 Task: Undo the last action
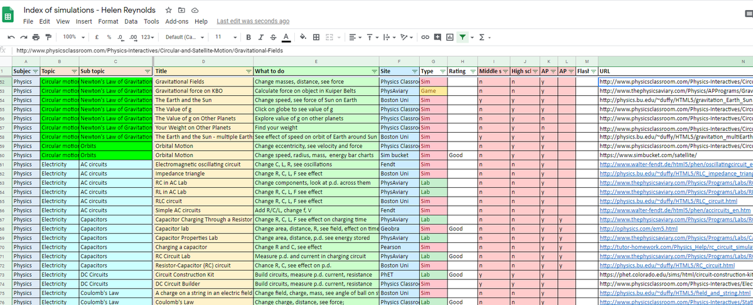click(11, 37)
